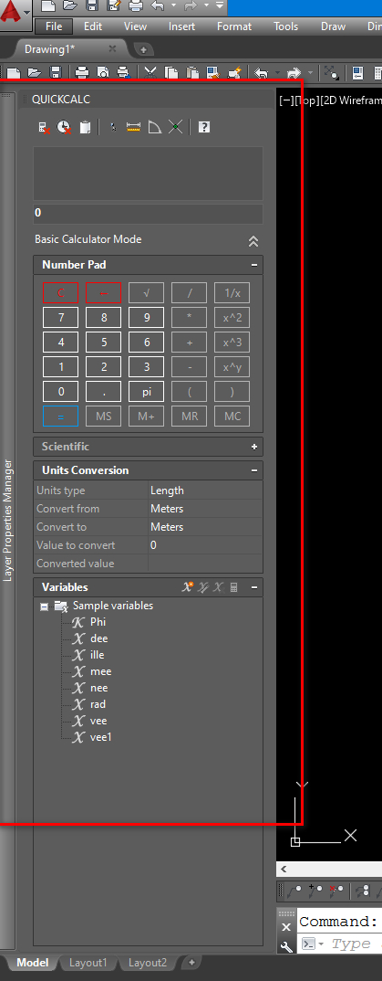Click the New drawing icon in standard toolbar
Image resolution: width=382 pixels, height=981 pixels.
point(14,73)
